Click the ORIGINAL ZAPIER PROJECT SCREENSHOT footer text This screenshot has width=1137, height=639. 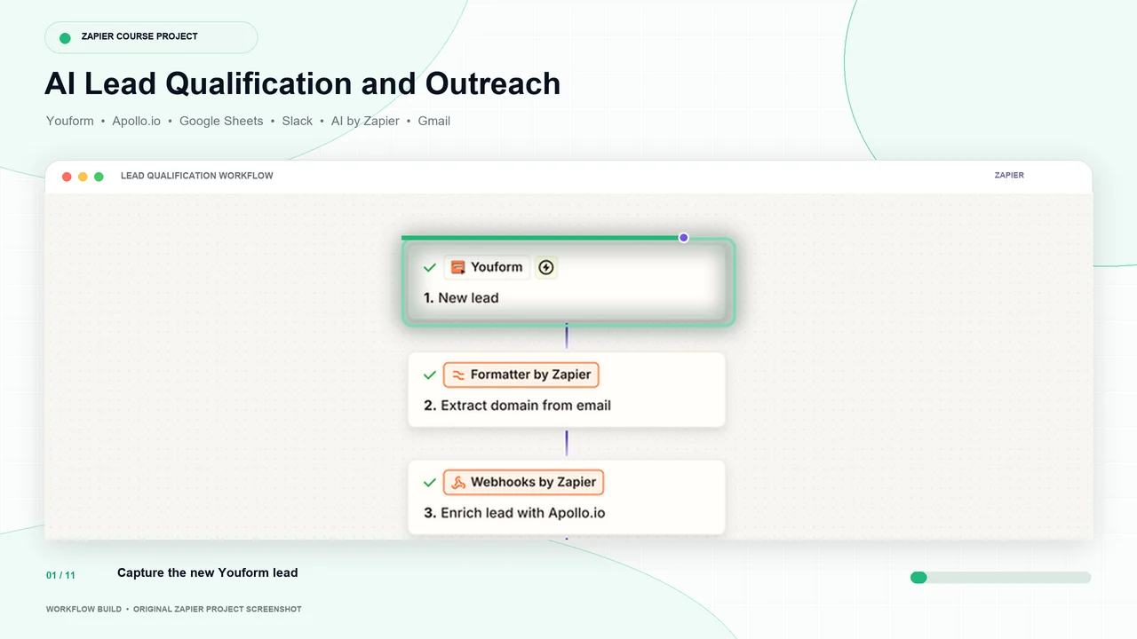(x=218, y=610)
